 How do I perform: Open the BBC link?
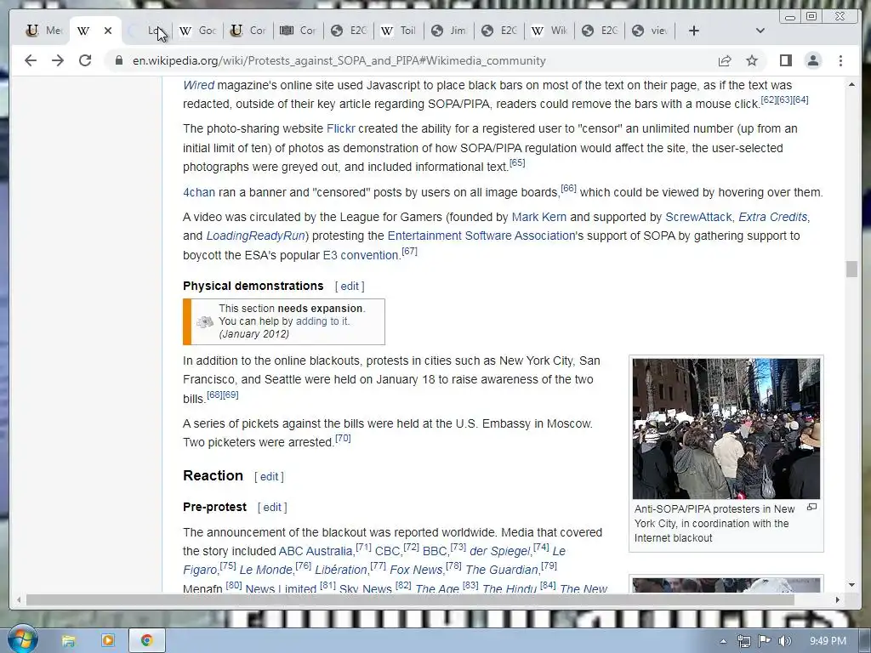point(435,551)
